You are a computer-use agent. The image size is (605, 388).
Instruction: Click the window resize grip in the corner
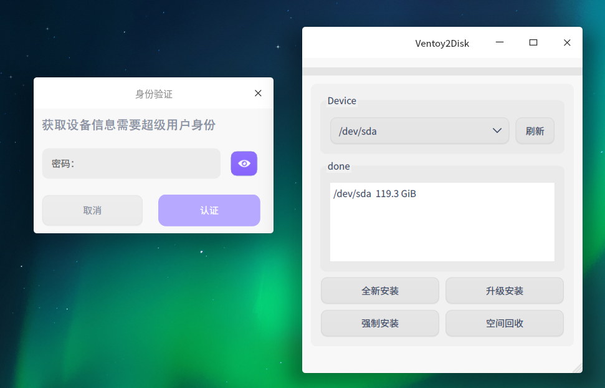578,368
